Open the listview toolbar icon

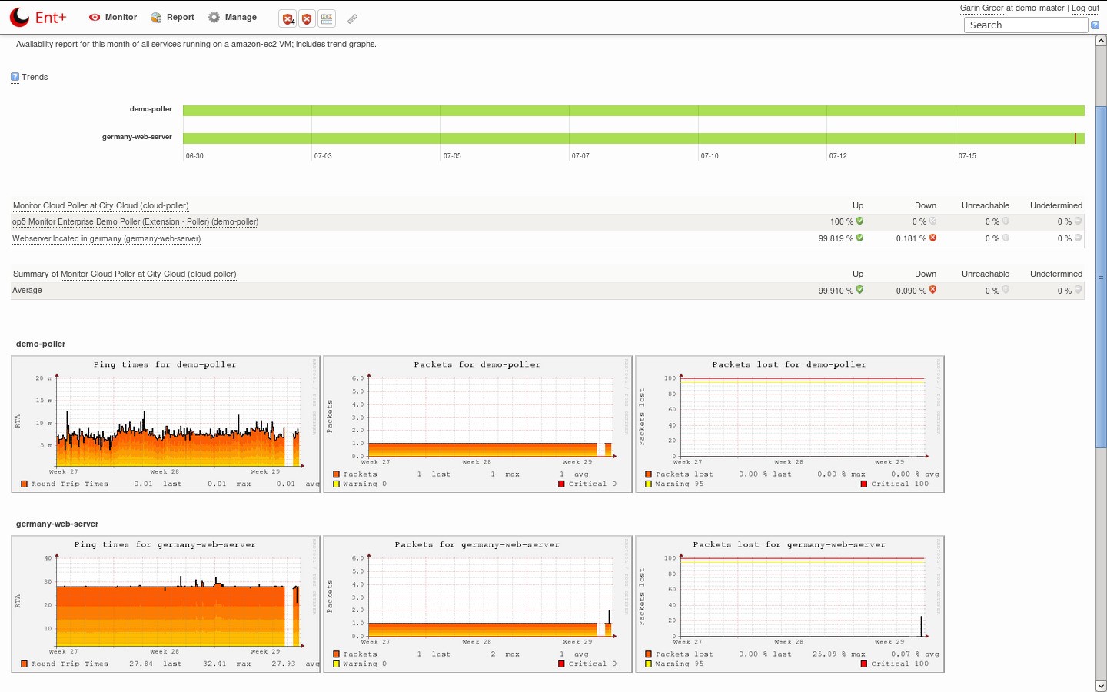327,18
